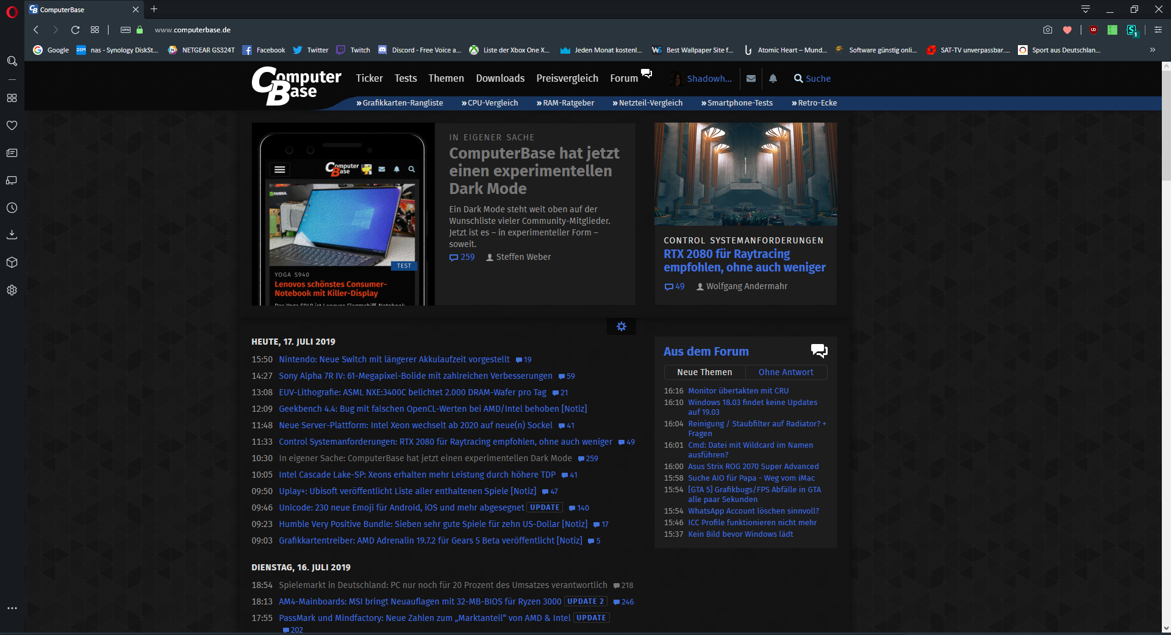Image resolution: width=1171 pixels, height=635 pixels.
Task: Click the sidebar three-dots setup button
Action: pos(12,608)
